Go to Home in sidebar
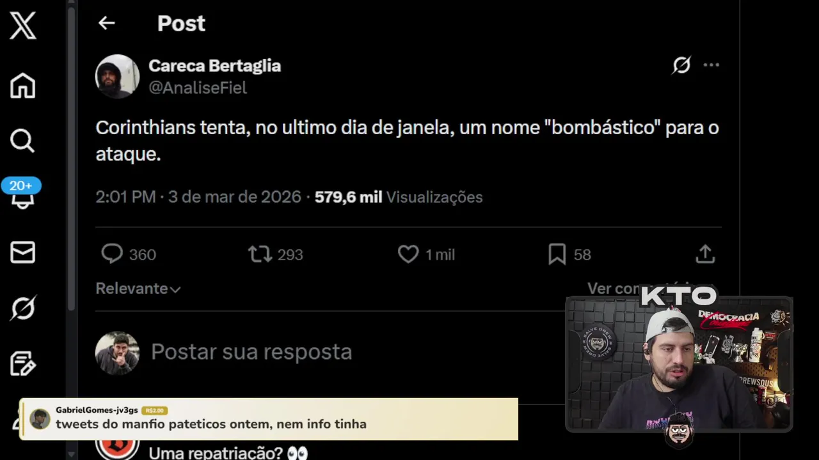The width and height of the screenshot is (819, 460). [x=22, y=86]
